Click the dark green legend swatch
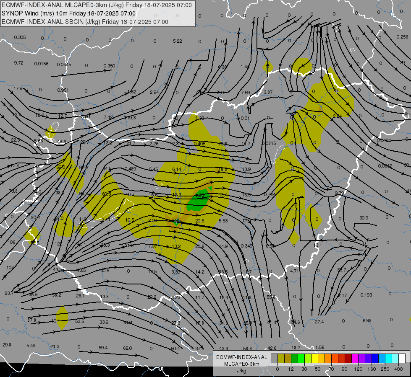 pyautogui.click(x=294, y=358)
